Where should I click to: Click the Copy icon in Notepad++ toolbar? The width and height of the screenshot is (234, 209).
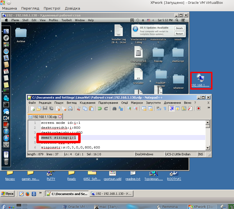[x=85, y=108]
